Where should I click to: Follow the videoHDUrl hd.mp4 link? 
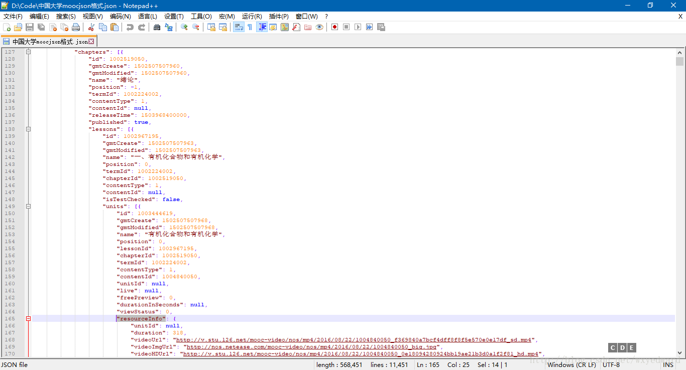tap(362, 354)
